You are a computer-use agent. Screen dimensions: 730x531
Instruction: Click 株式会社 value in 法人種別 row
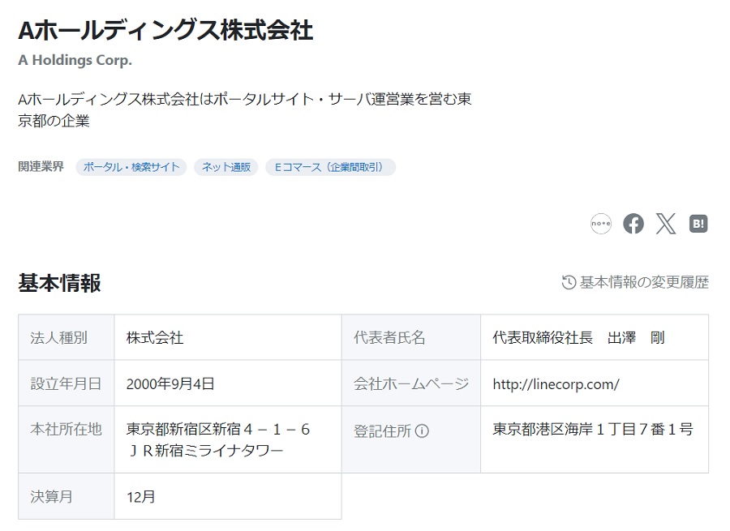click(155, 337)
